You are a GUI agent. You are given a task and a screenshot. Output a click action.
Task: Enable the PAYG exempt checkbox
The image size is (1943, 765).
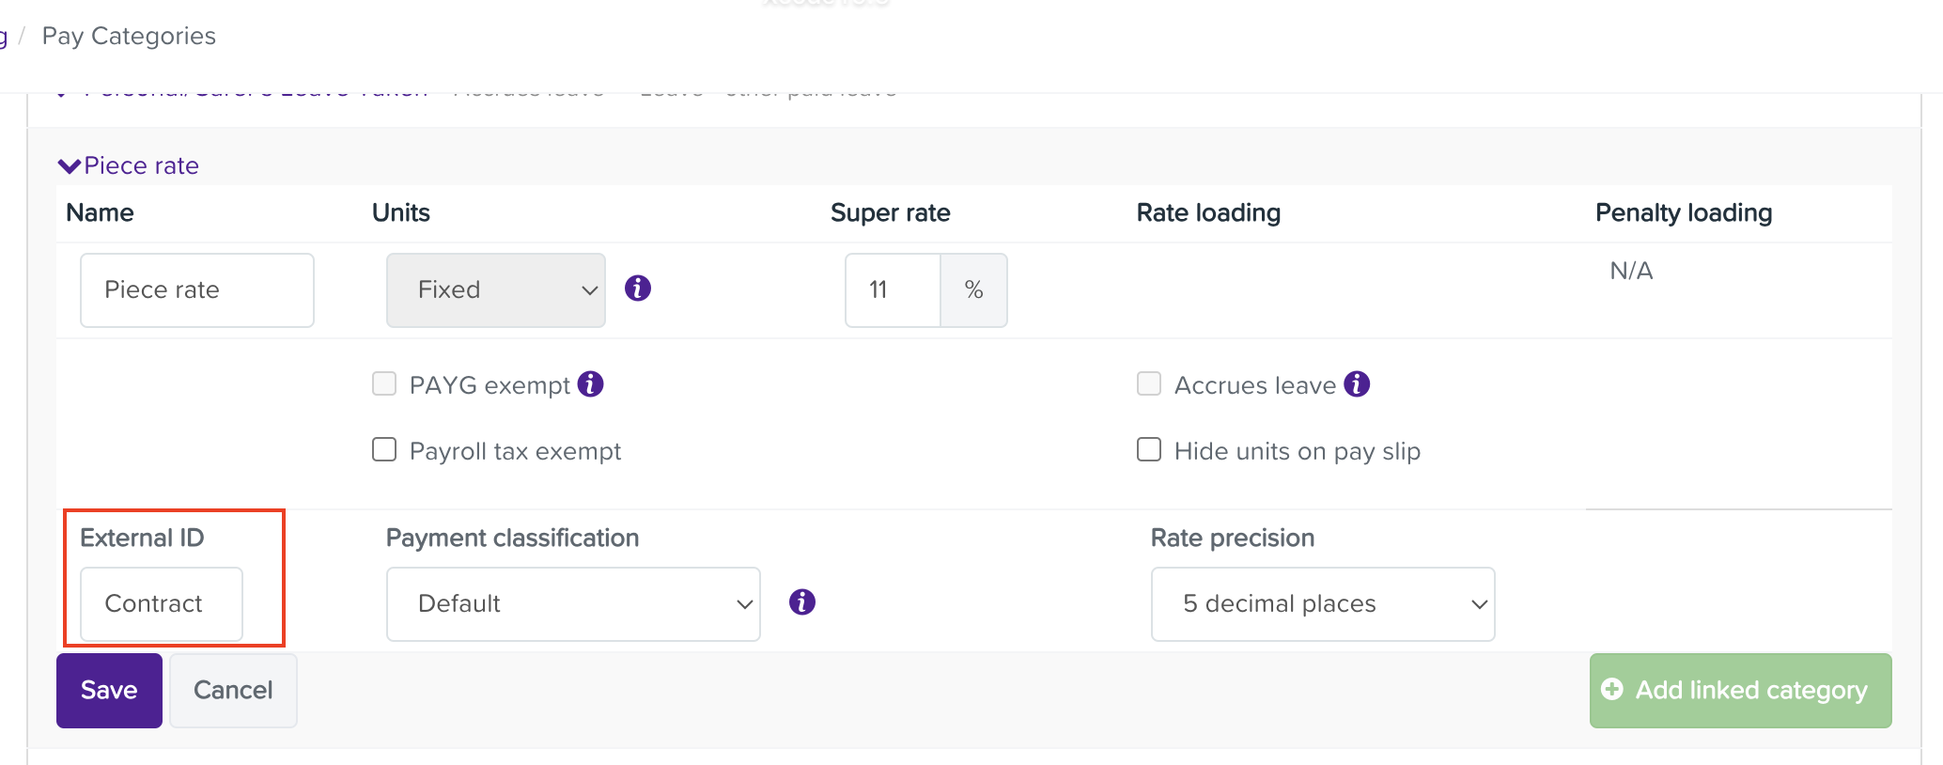pos(384,383)
